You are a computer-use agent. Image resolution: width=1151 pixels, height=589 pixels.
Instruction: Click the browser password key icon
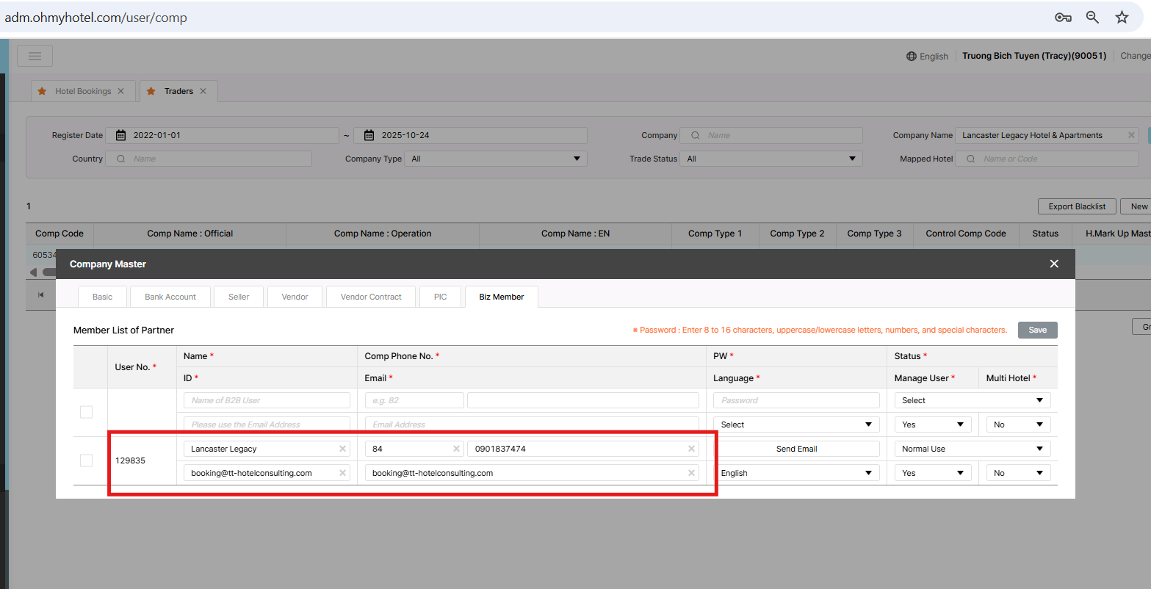[x=1062, y=18]
